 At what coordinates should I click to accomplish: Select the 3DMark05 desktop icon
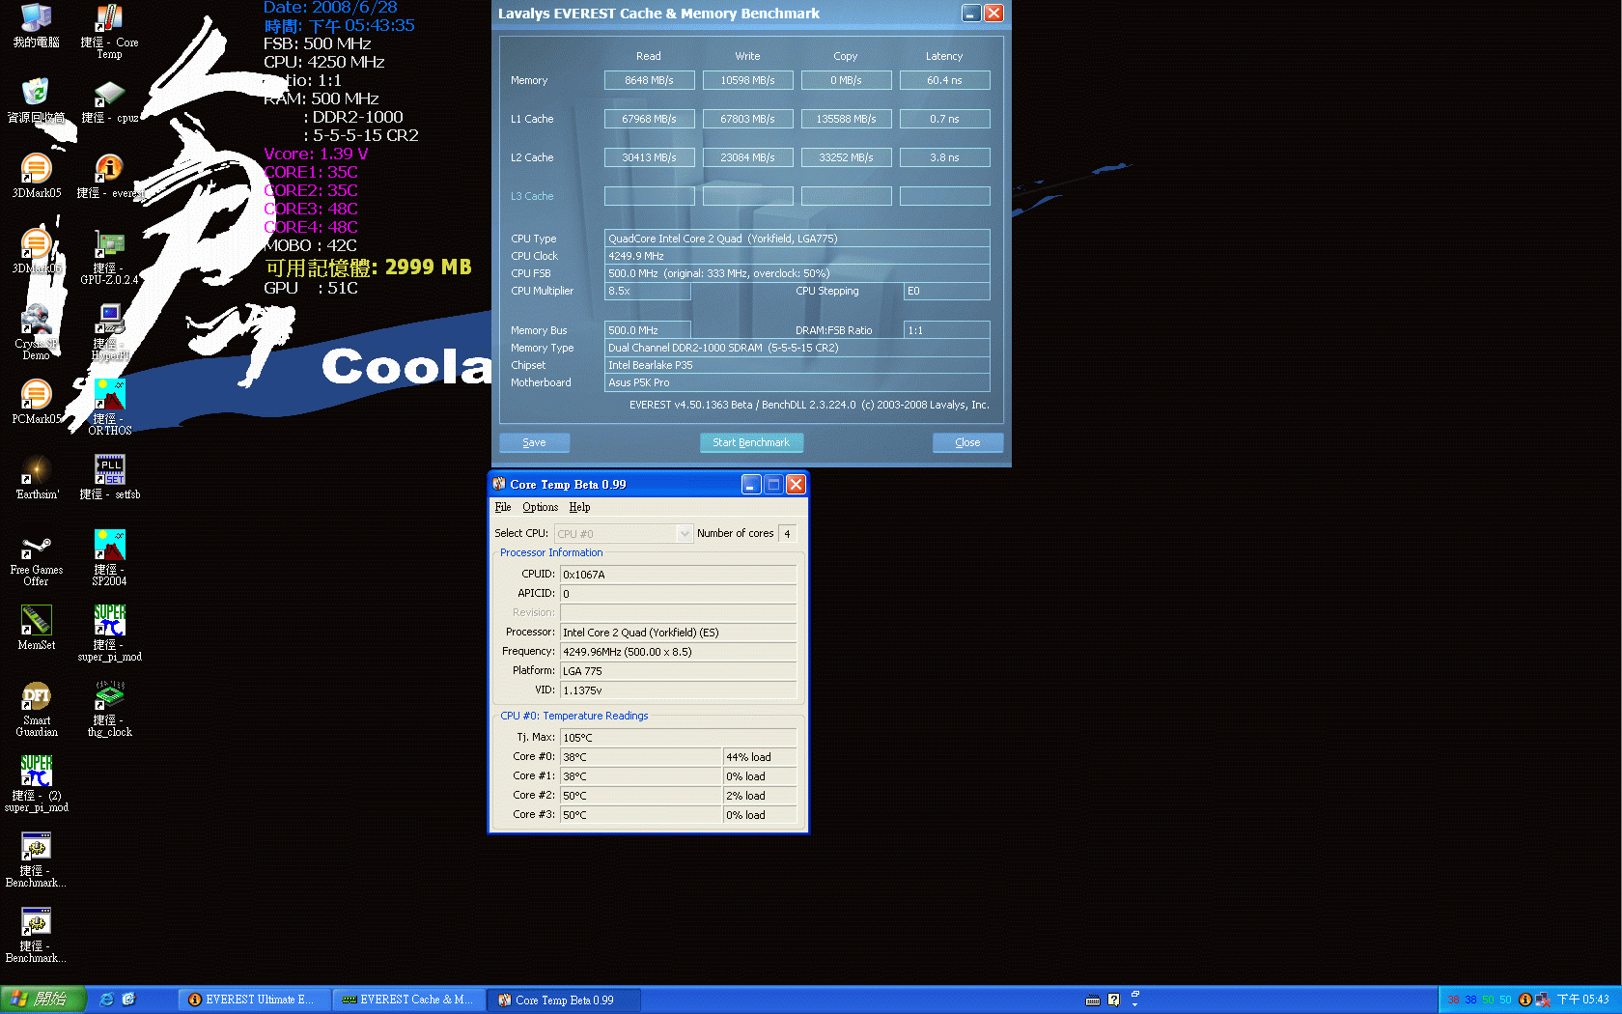click(36, 176)
